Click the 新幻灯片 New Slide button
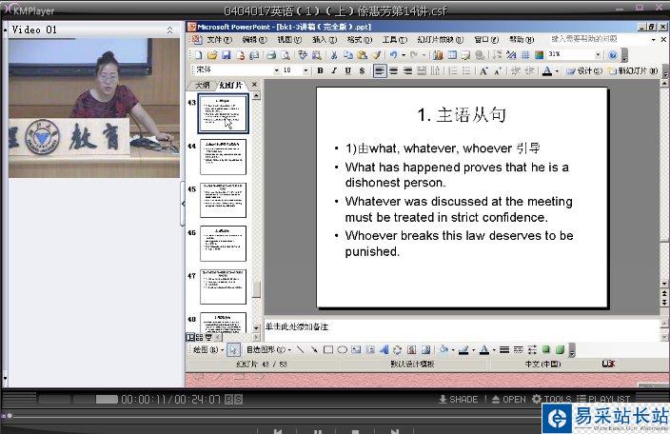Screen dimensions: 670x434 633,71
